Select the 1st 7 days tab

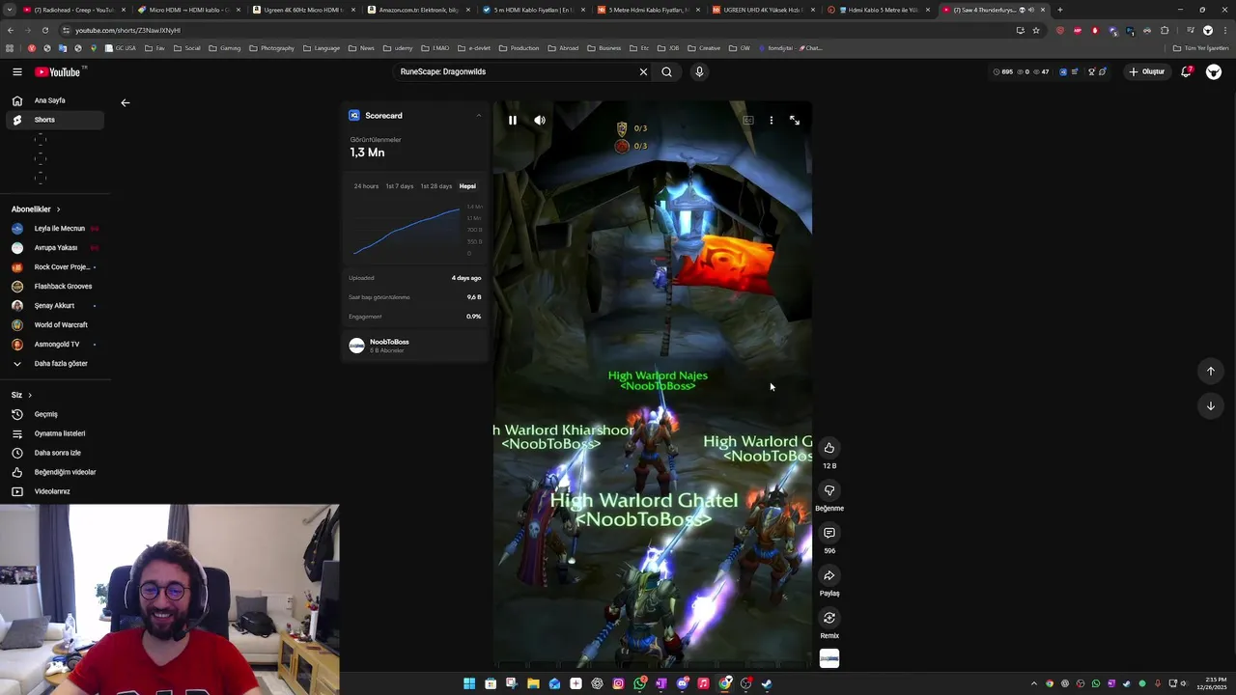400,186
